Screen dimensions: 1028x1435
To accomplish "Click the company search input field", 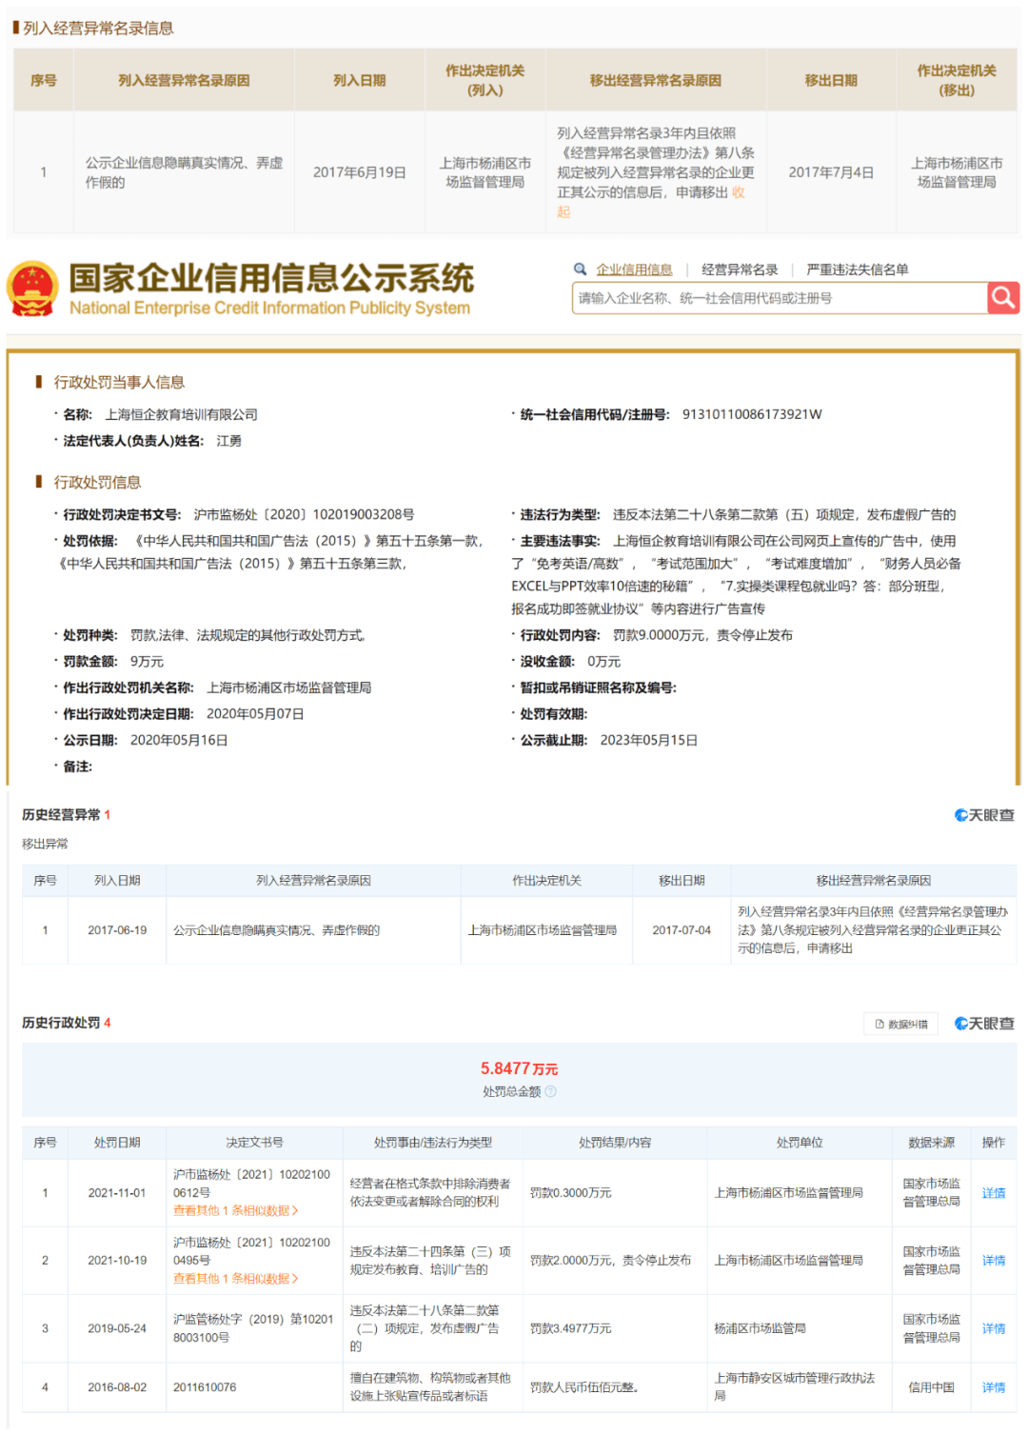I will 761,297.
